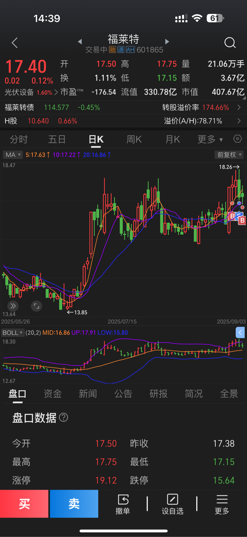Switch to 月K chart tab

click(172, 139)
